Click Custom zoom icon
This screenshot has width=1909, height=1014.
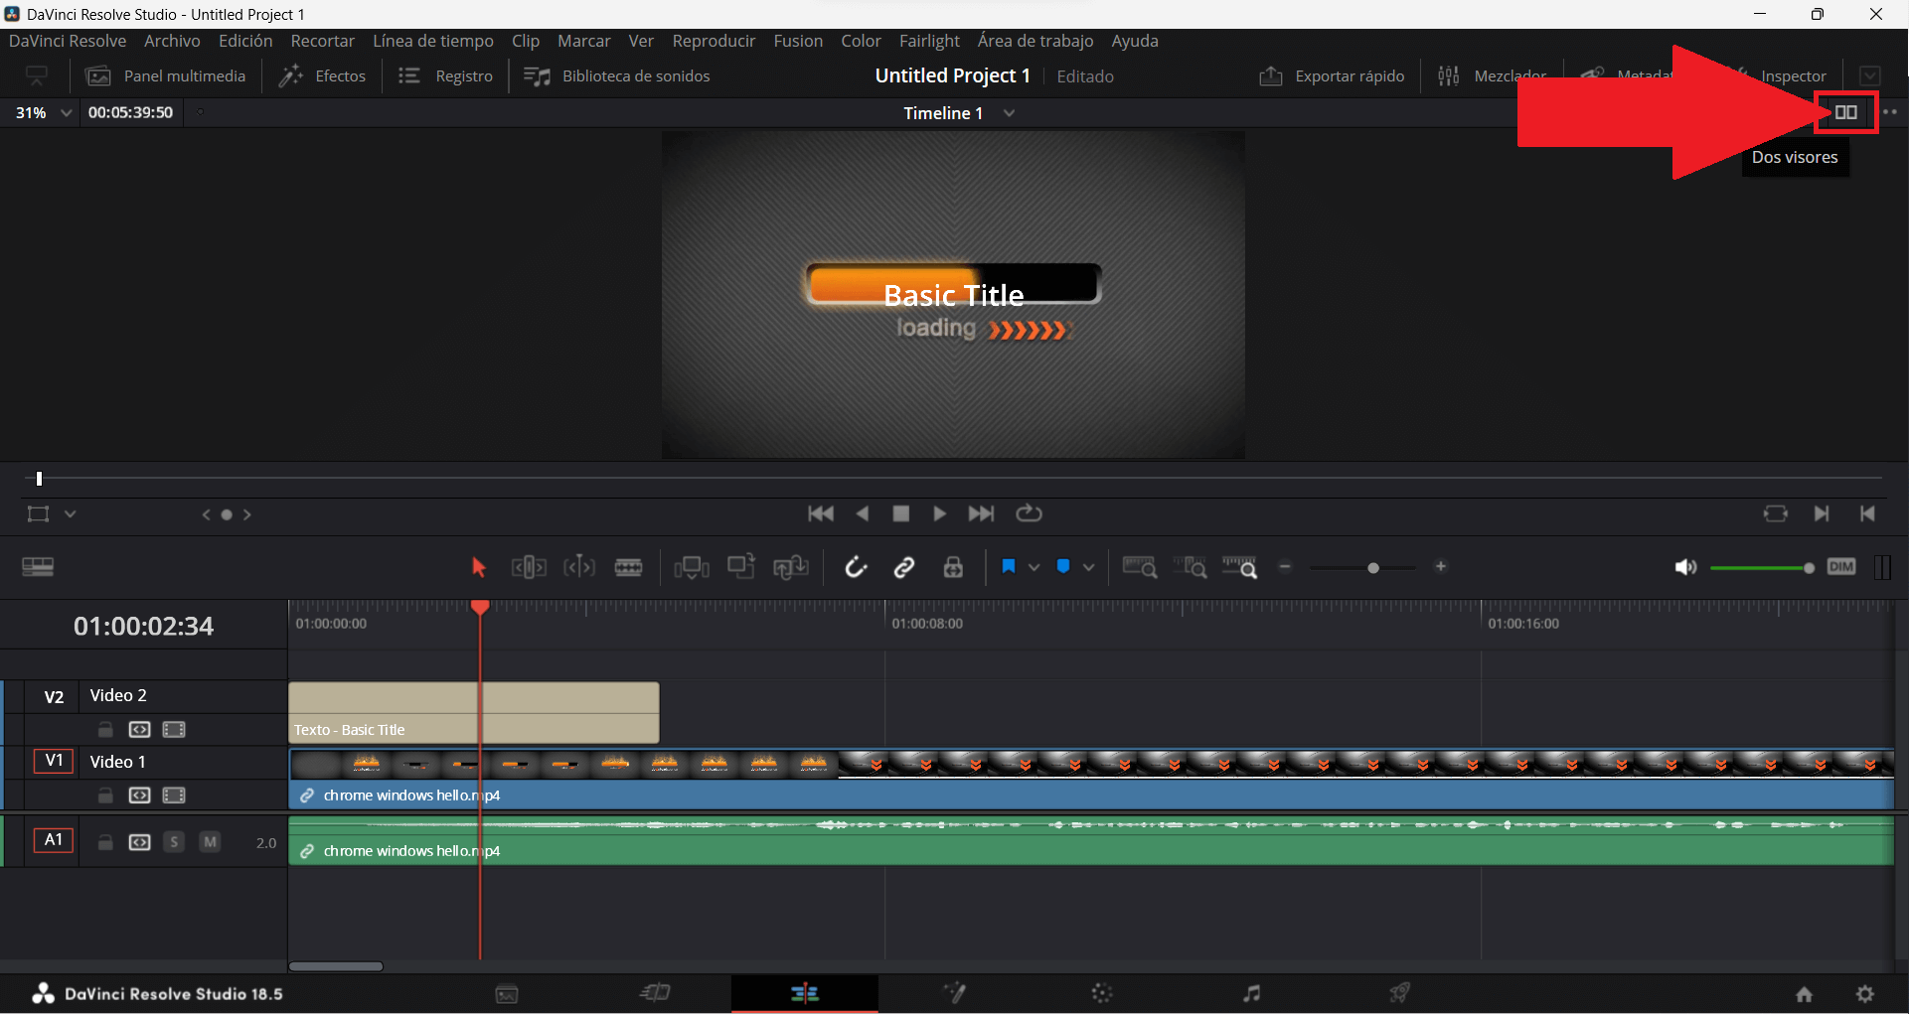1240,567
